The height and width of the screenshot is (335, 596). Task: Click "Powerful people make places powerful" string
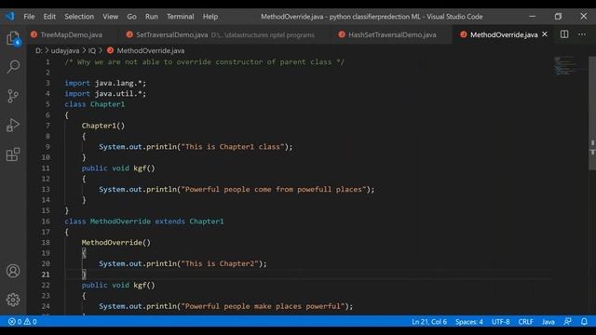[x=263, y=306]
